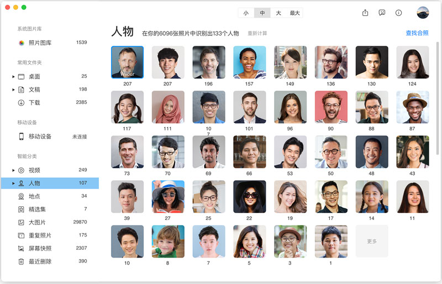This screenshot has height=284, width=442.
Task: Switch thumbnail size to 大
Action: 278,13
